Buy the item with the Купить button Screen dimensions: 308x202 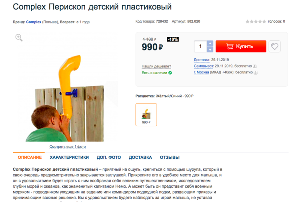pos(241,46)
